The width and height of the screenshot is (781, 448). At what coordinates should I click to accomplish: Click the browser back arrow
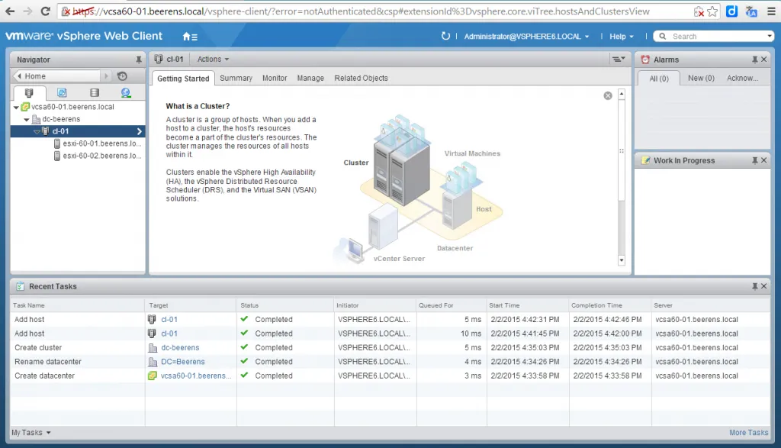pos(10,11)
